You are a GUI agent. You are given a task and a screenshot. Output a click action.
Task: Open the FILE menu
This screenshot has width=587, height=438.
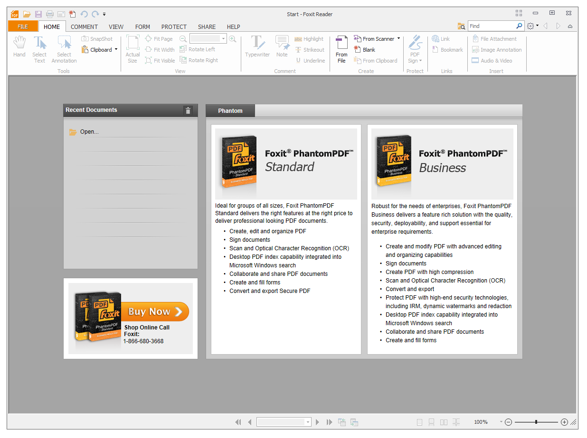(x=23, y=27)
